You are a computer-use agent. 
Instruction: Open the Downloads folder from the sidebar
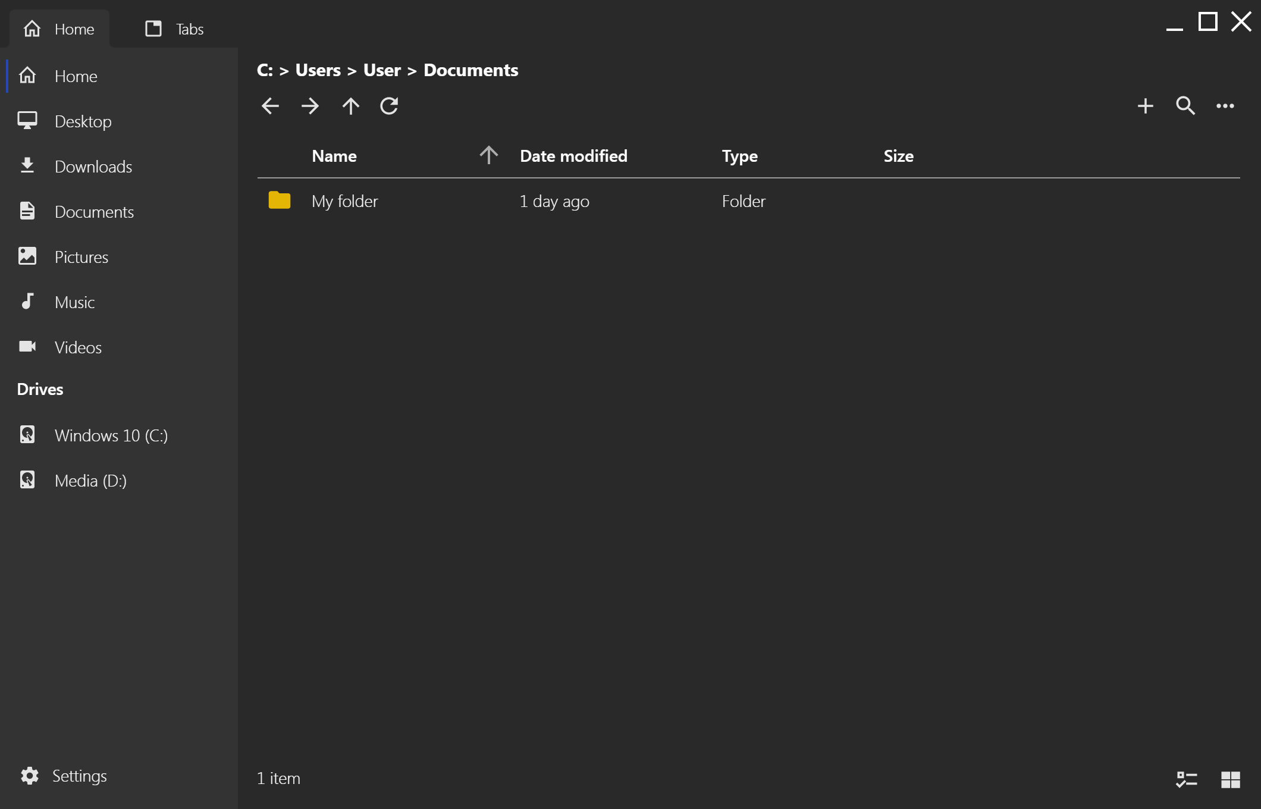point(93,167)
